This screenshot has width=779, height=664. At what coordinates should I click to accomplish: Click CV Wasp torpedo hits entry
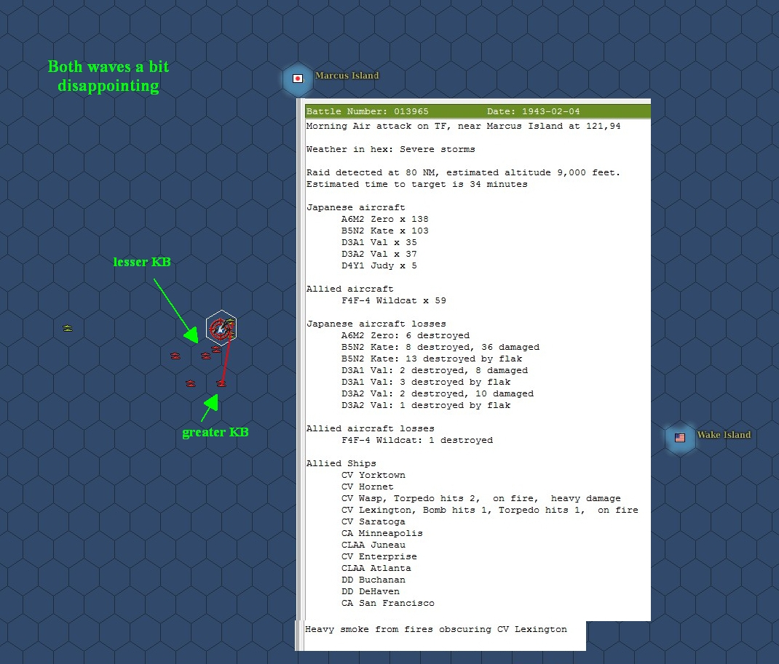tap(481, 498)
